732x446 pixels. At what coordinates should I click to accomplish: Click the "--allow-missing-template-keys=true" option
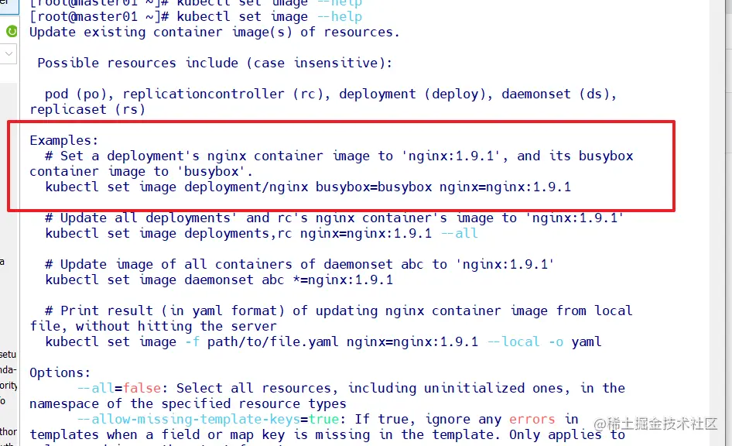point(207,419)
